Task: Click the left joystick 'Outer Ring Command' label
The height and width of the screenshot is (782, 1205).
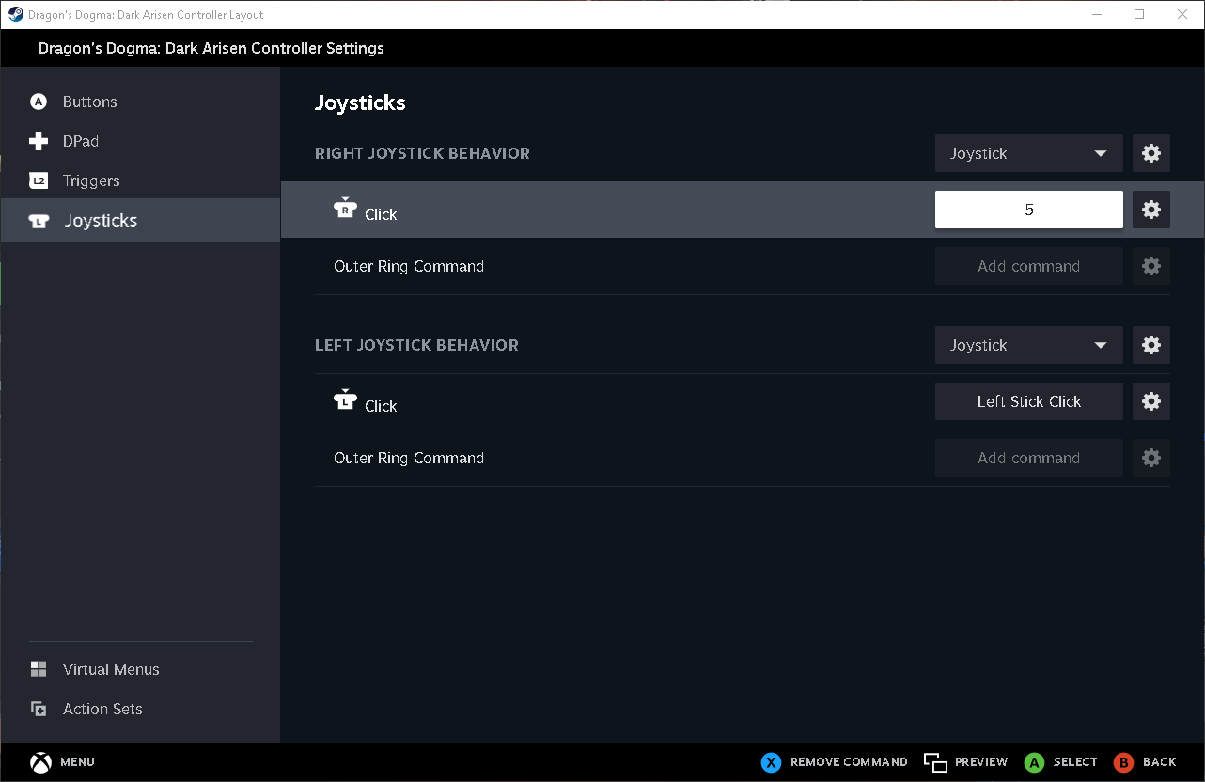Action: (409, 458)
